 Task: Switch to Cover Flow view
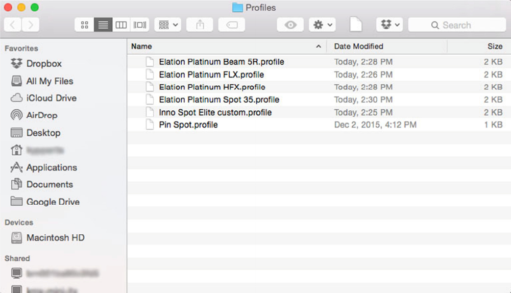click(x=140, y=25)
